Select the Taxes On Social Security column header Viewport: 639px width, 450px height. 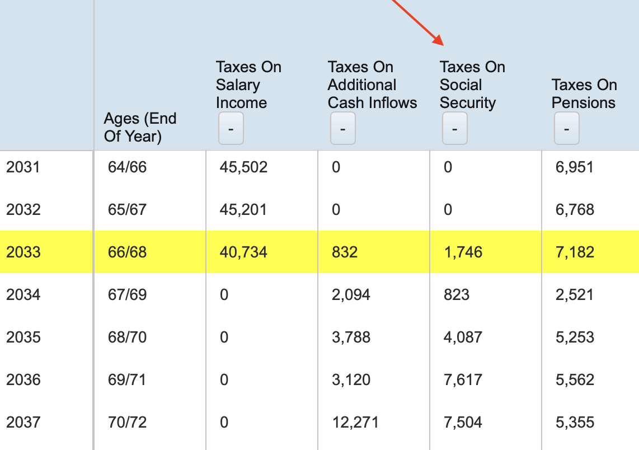[x=472, y=85]
